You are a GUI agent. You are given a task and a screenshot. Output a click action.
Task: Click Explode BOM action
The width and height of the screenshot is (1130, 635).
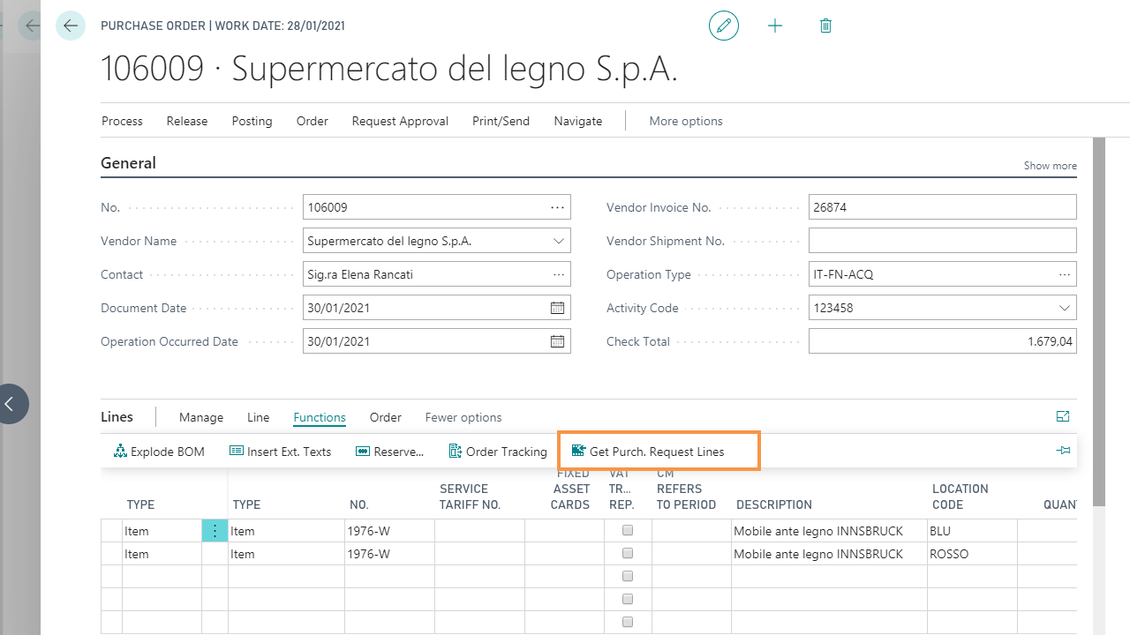[x=160, y=452]
